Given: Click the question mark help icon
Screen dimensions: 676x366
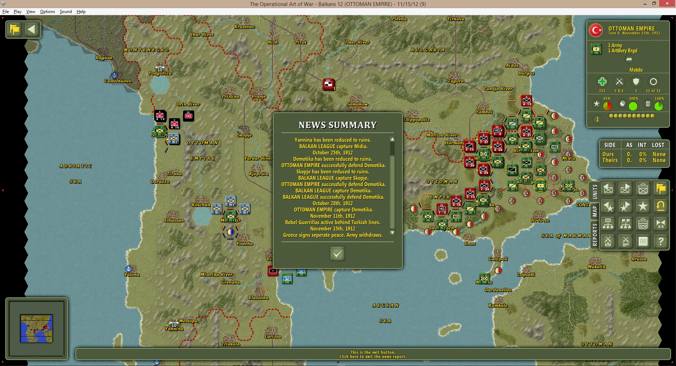Looking at the screenshot, I should tap(661, 241).
